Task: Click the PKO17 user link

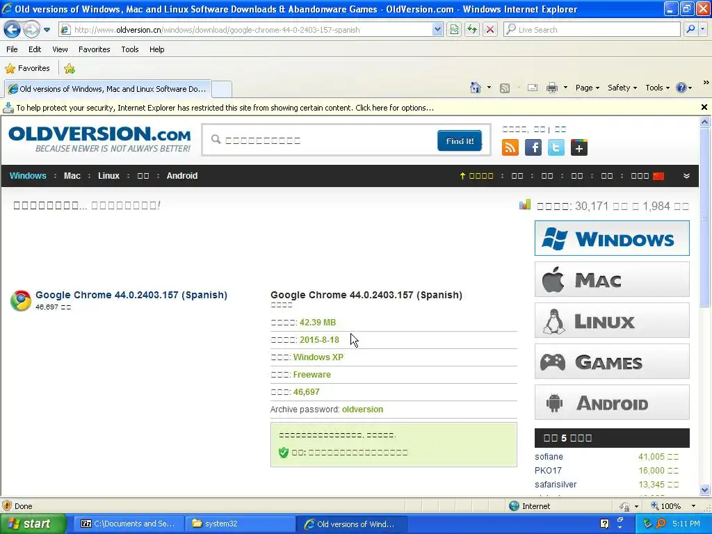Action: 548,471
